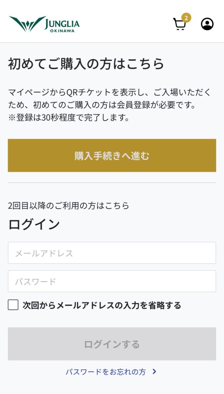Click the chevron next to パスワードをお忘れの方
Image resolution: width=224 pixels, height=394 pixels.
(154, 371)
